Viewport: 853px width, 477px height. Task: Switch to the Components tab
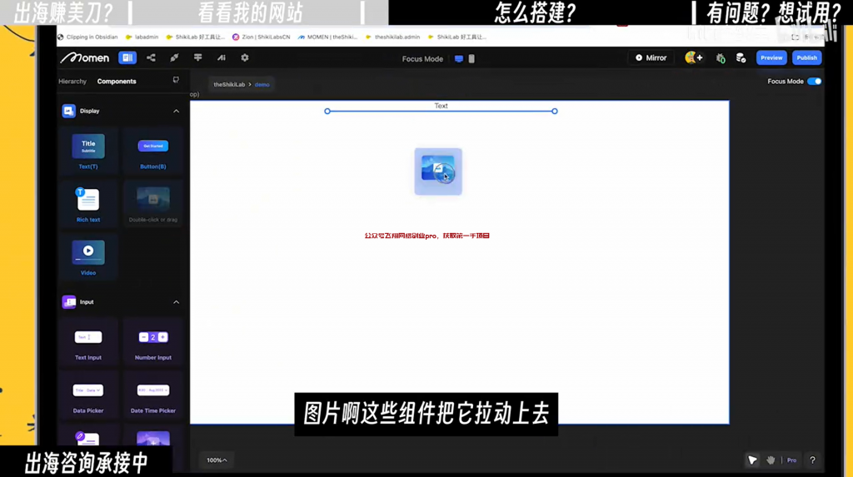click(x=117, y=81)
